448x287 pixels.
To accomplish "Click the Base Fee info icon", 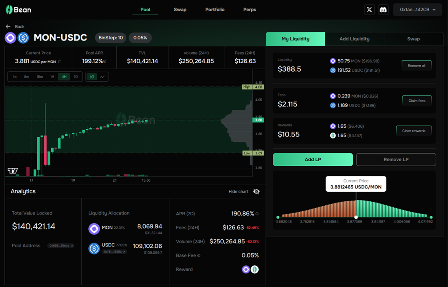I will 199,255.
